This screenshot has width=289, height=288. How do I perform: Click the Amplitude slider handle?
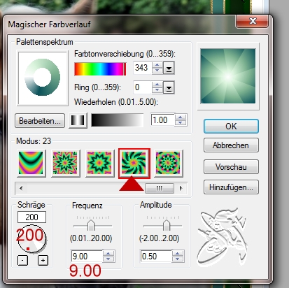[x=166, y=225]
